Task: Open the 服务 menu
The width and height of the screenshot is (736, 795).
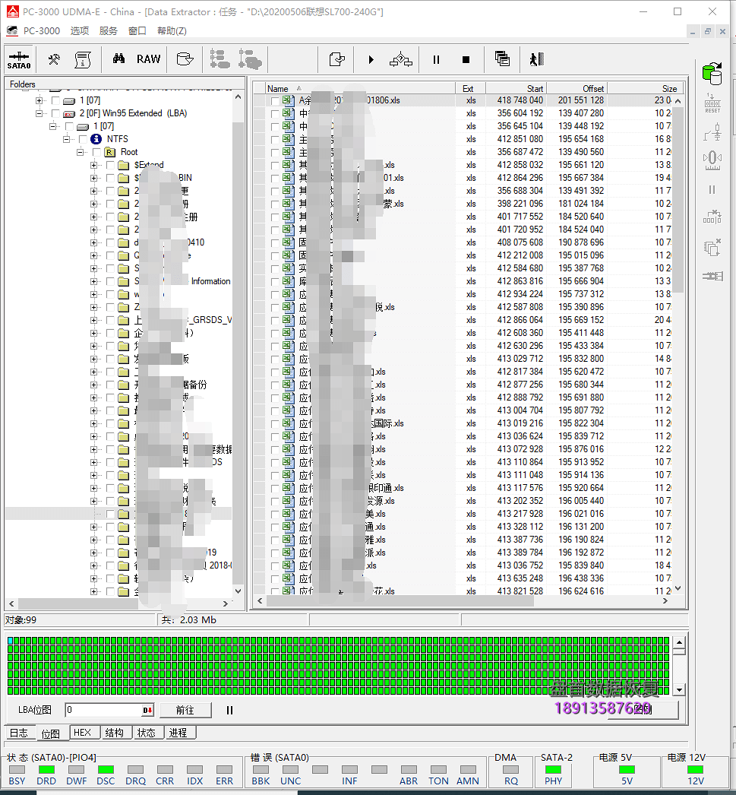Action: click(109, 31)
